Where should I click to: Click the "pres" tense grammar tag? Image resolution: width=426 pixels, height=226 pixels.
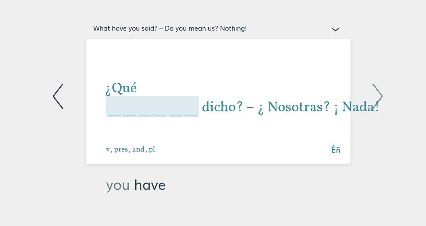[121, 149]
